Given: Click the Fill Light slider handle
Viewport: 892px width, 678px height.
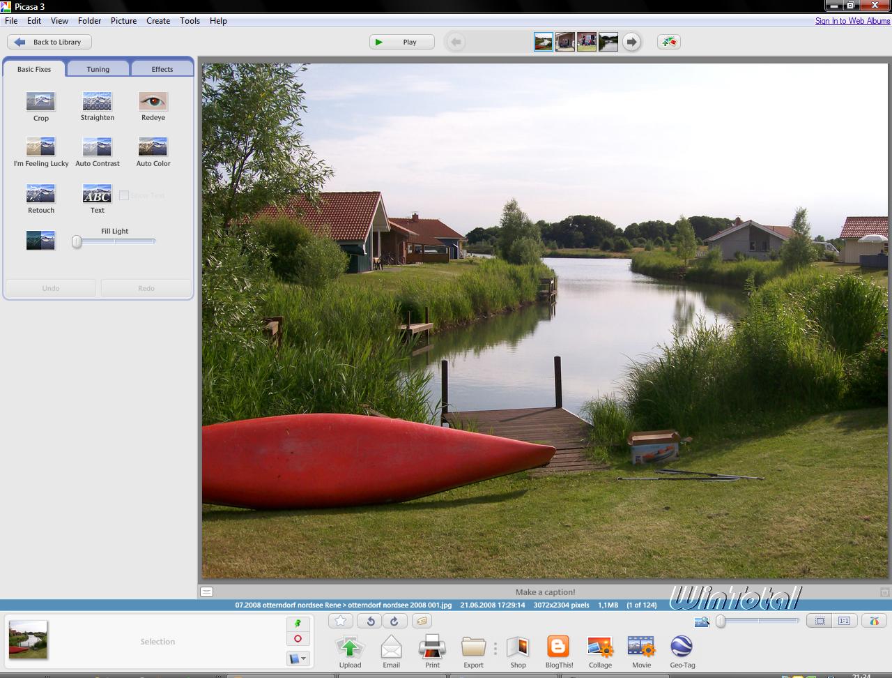Looking at the screenshot, I should 77,241.
